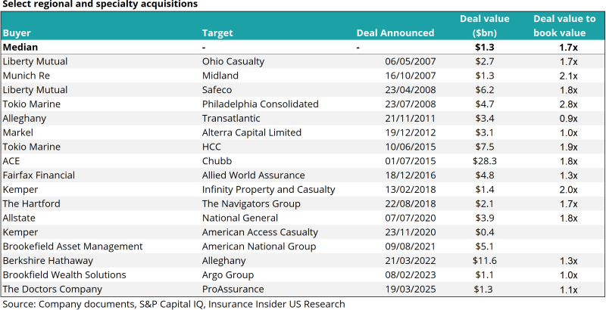Click the "Brookfield Wealth Solutions" cell
This screenshot has width=606, height=310.
pyautogui.click(x=64, y=275)
